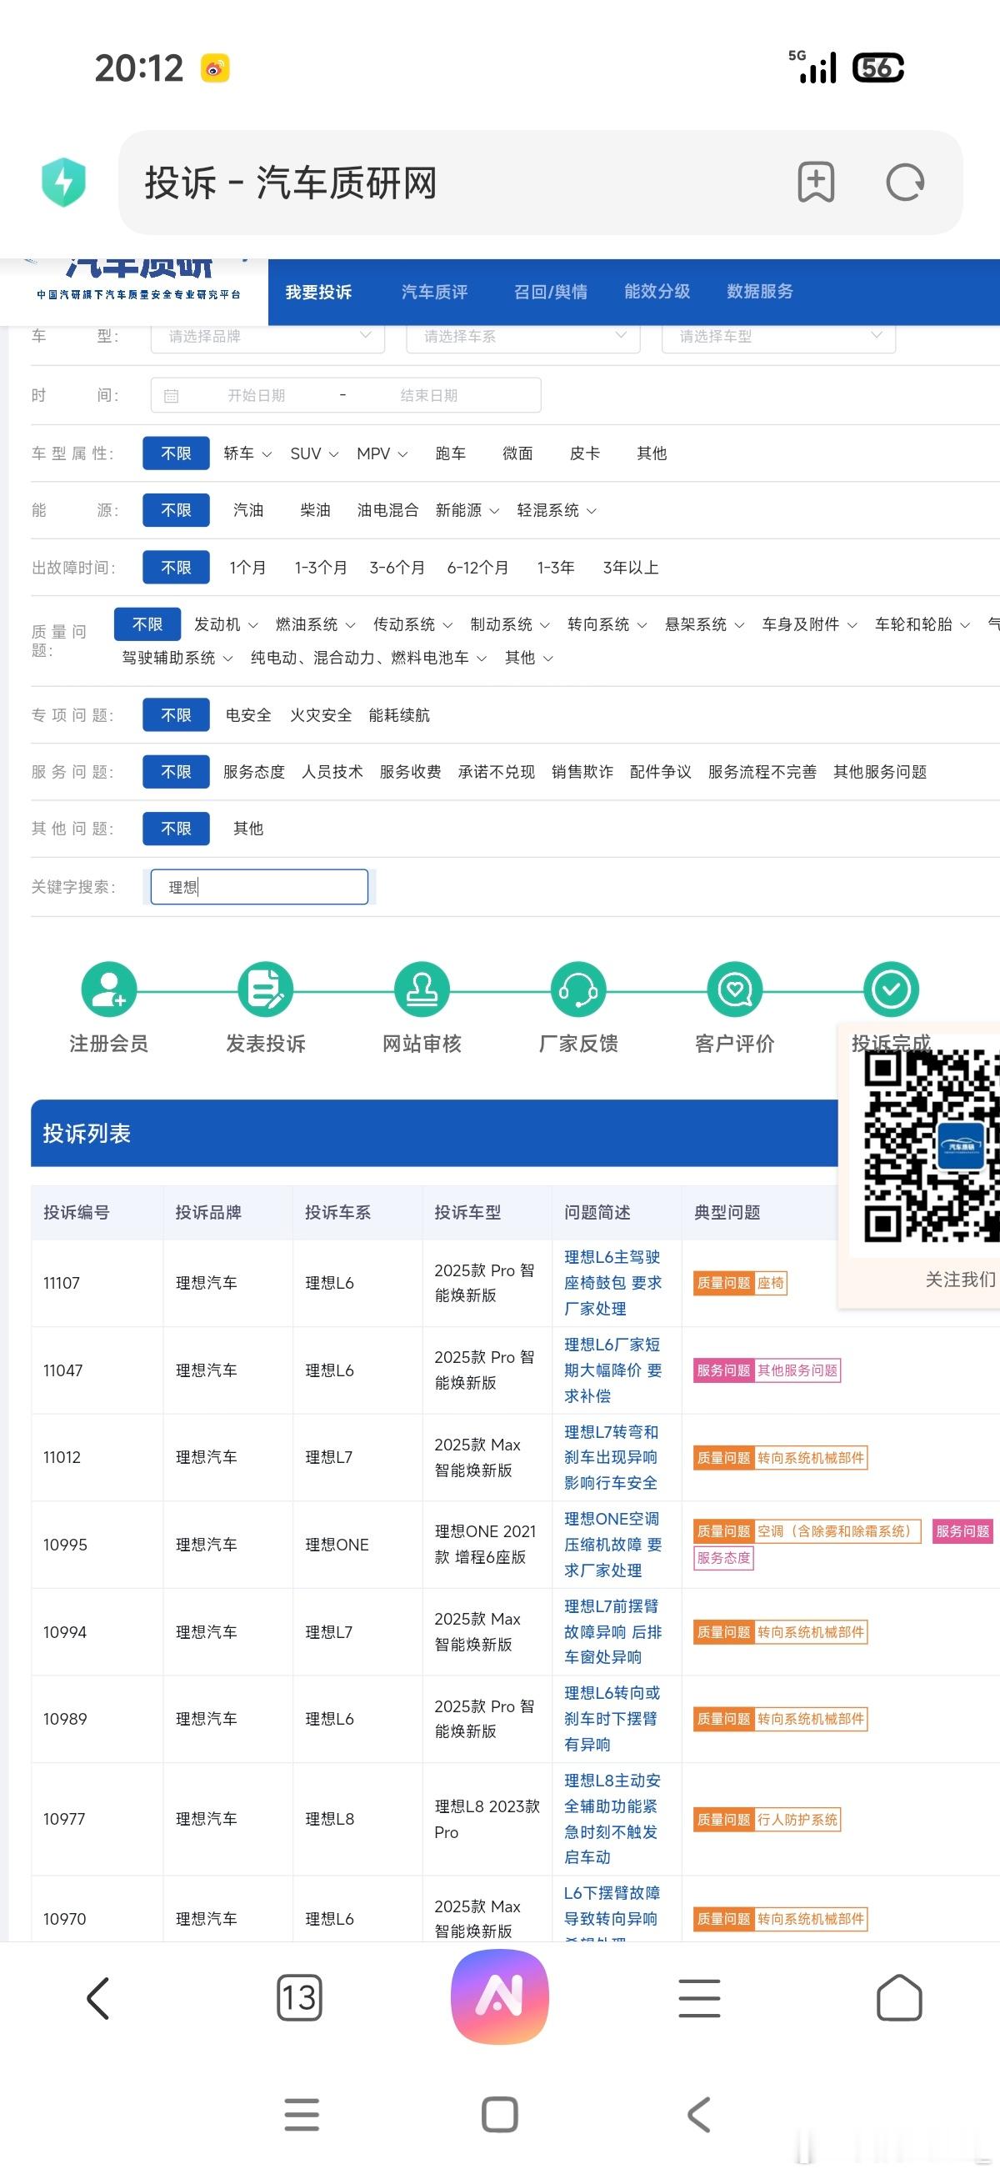Filter special issues by 火灾安全
This screenshot has width=1000, height=2174.
(x=321, y=715)
